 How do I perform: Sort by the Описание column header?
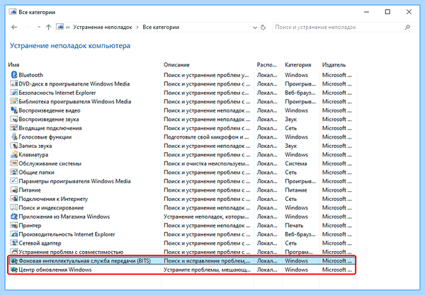[176, 64]
